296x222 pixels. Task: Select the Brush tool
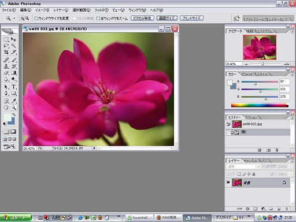13,60
